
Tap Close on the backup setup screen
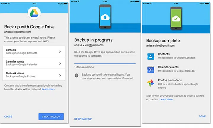pos(8,116)
